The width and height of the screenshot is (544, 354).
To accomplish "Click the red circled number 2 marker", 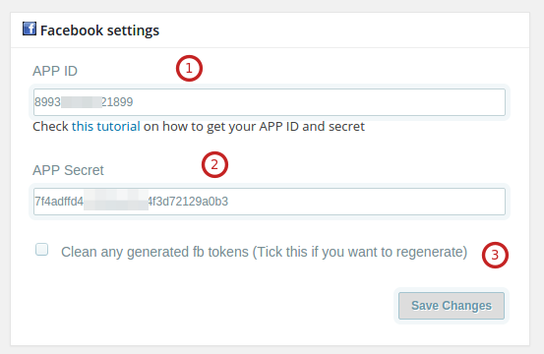I will coord(214,164).
